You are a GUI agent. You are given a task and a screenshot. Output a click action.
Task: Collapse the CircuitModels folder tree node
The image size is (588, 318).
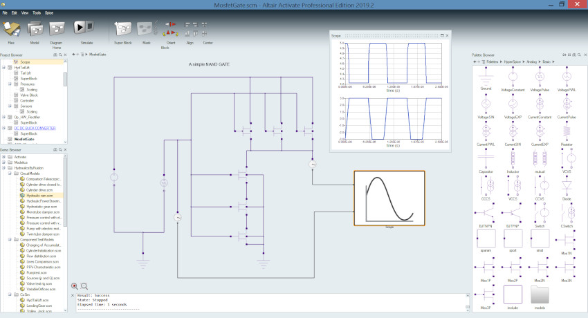click(x=10, y=174)
